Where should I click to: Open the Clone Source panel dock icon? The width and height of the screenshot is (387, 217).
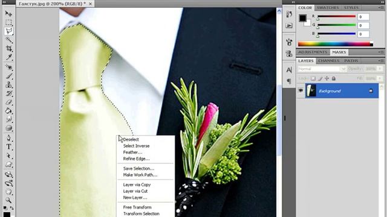(x=289, y=53)
